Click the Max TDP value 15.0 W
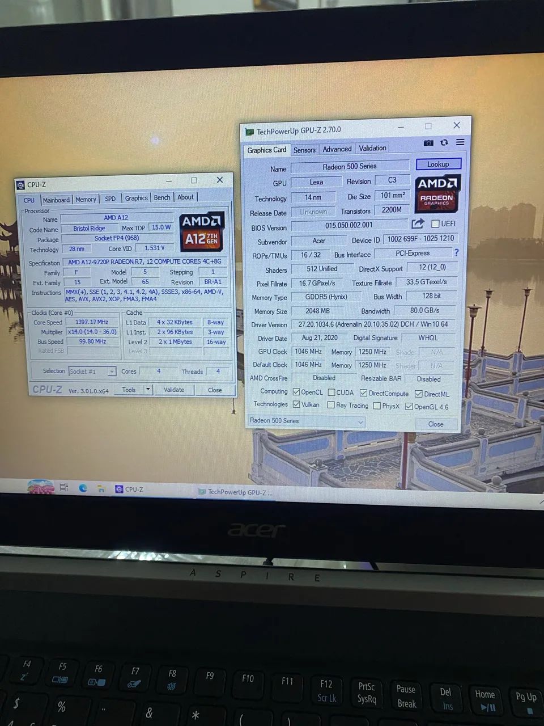Screen dimensions: 544x726 [161, 227]
